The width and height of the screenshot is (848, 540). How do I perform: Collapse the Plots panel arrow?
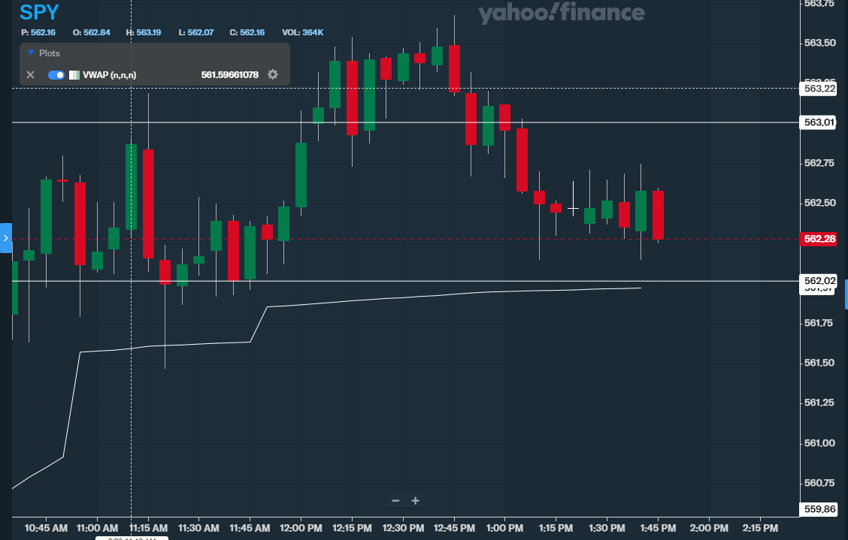coord(31,53)
